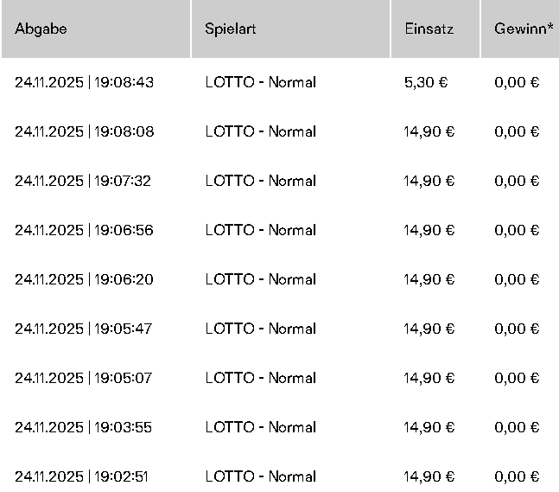Image resolution: width=559 pixels, height=492 pixels.
Task: Click the 0,00 € winnings for 19:05:07
Action: click(x=517, y=379)
